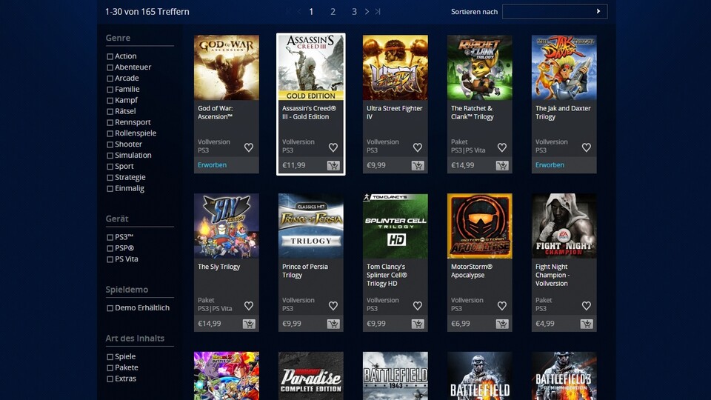Open the Sortieren nach dropdown
Viewport: 711px width, 400px height.
[555, 11]
